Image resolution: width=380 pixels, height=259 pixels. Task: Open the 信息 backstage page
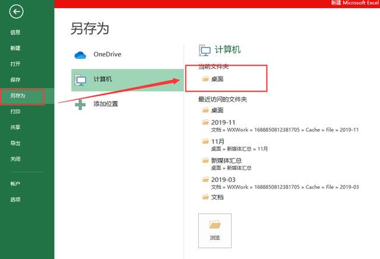pos(15,32)
